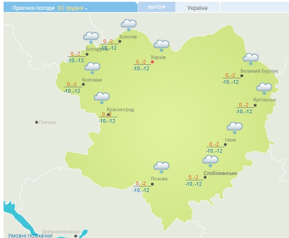Image resolution: width=289 pixels, height=238 pixels.
Task: Switch to the Україна tab
Action: click(x=197, y=8)
